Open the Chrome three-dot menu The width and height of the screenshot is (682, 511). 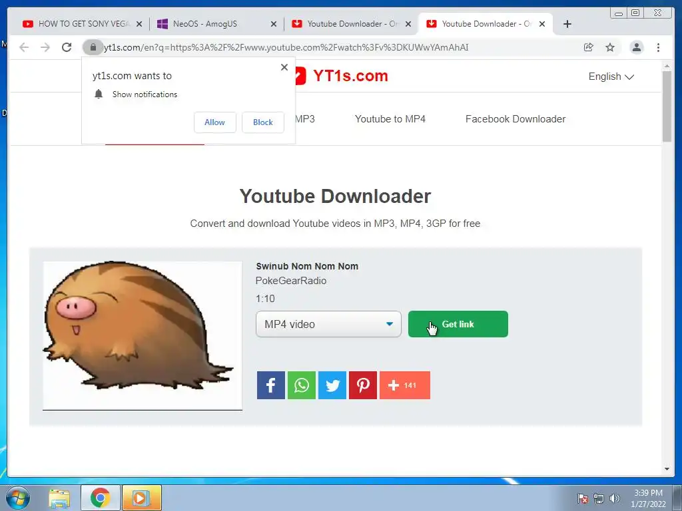(658, 47)
